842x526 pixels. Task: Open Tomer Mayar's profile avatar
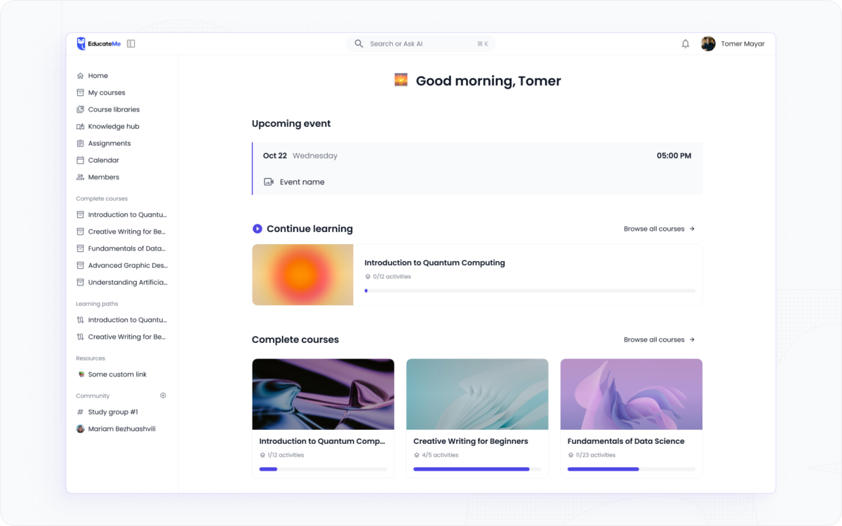(708, 43)
